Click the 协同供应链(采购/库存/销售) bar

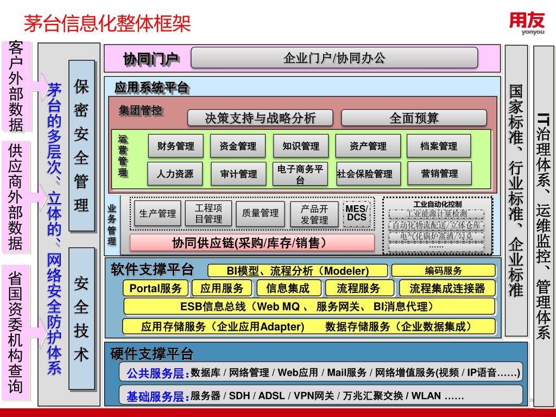pyautogui.click(x=252, y=243)
